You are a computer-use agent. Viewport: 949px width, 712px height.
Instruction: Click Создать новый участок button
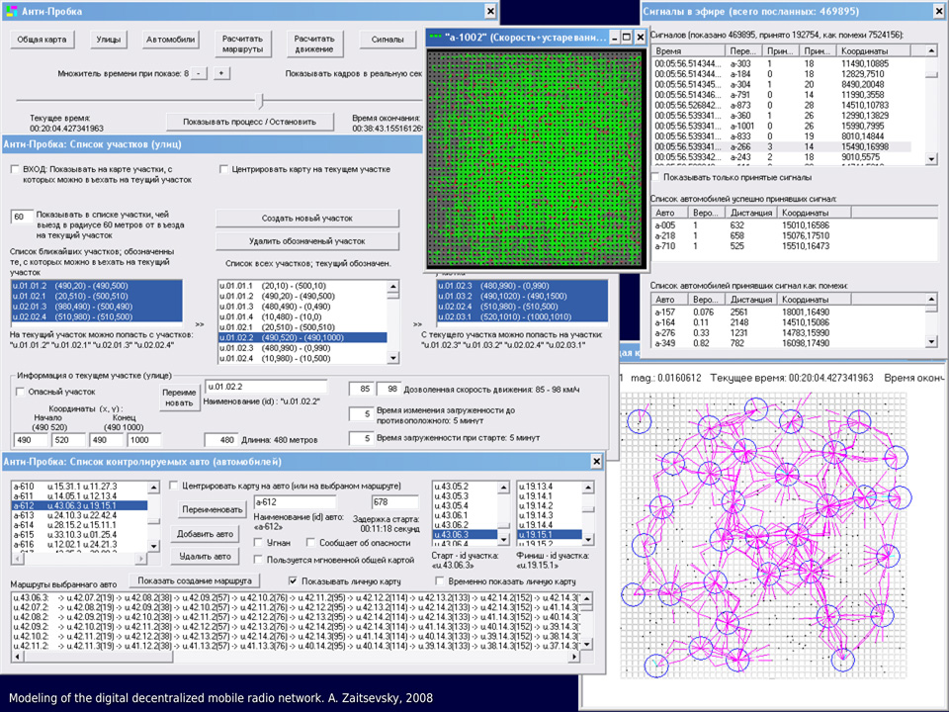[x=307, y=218]
